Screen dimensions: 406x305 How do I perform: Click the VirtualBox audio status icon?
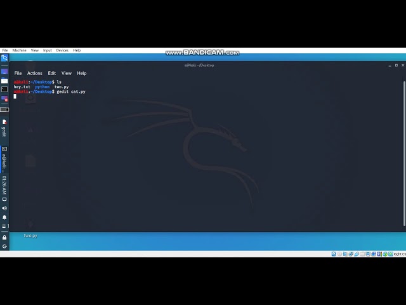coord(345,254)
